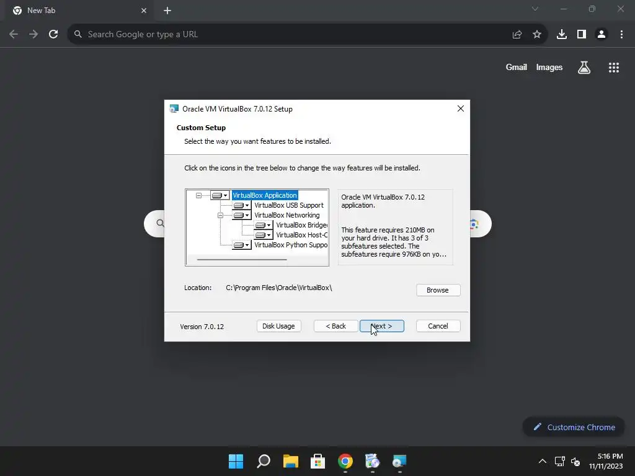
Task: Open the Chrome profile icon
Action: coord(602,35)
